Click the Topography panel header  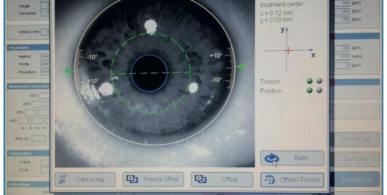[28, 153]
